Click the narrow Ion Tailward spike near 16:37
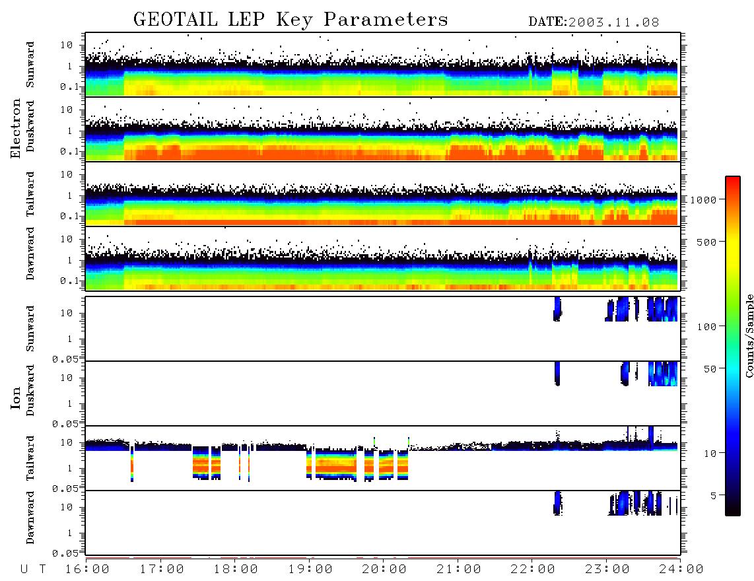Image resolution: width=754 pixels, height=581 pixels. click(132, 464)
